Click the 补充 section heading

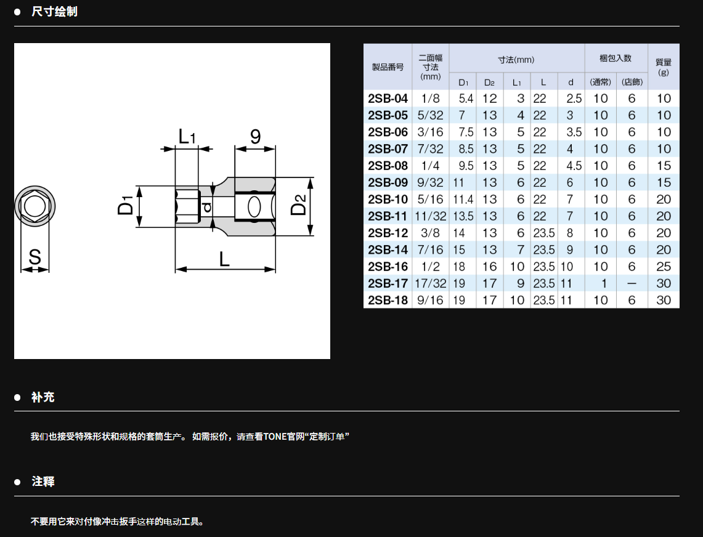click(43, 397)
